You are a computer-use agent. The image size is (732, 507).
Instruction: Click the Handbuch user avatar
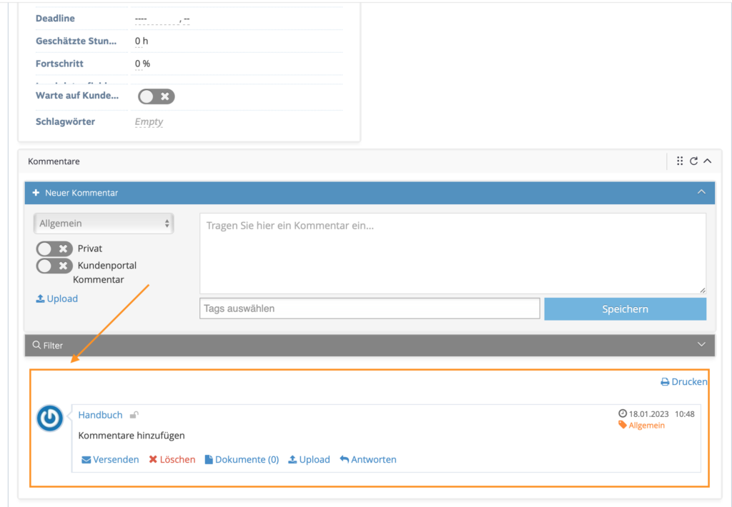point(50,418)
